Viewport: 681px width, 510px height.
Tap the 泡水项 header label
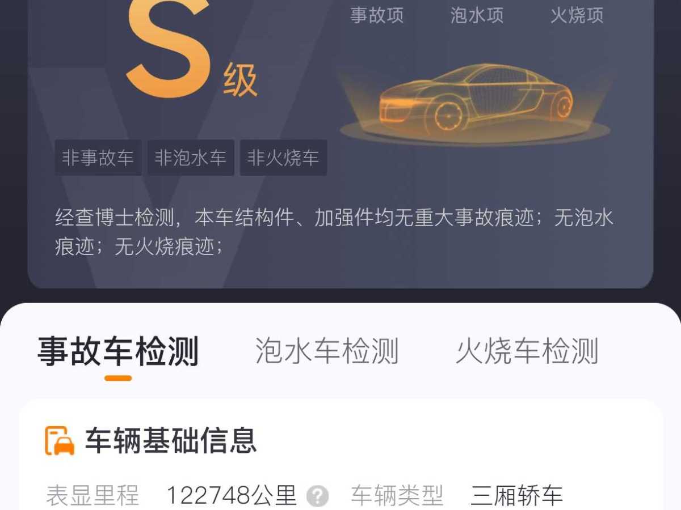477,15
